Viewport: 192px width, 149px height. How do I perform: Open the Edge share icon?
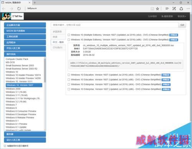(181, 8)
